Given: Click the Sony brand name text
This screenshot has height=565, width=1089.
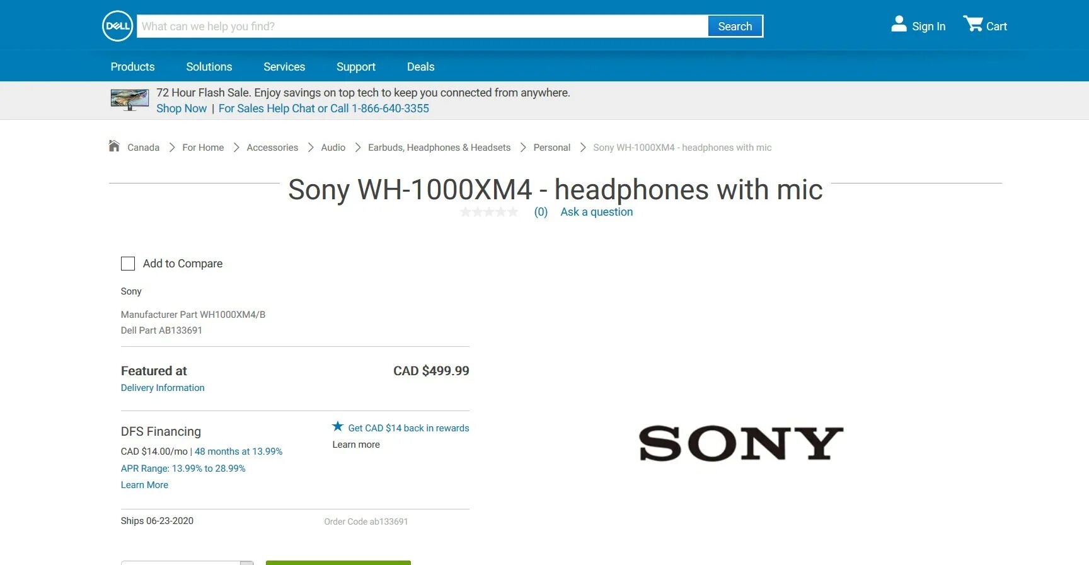Looking at the screenshot, I should click(131, 291).
